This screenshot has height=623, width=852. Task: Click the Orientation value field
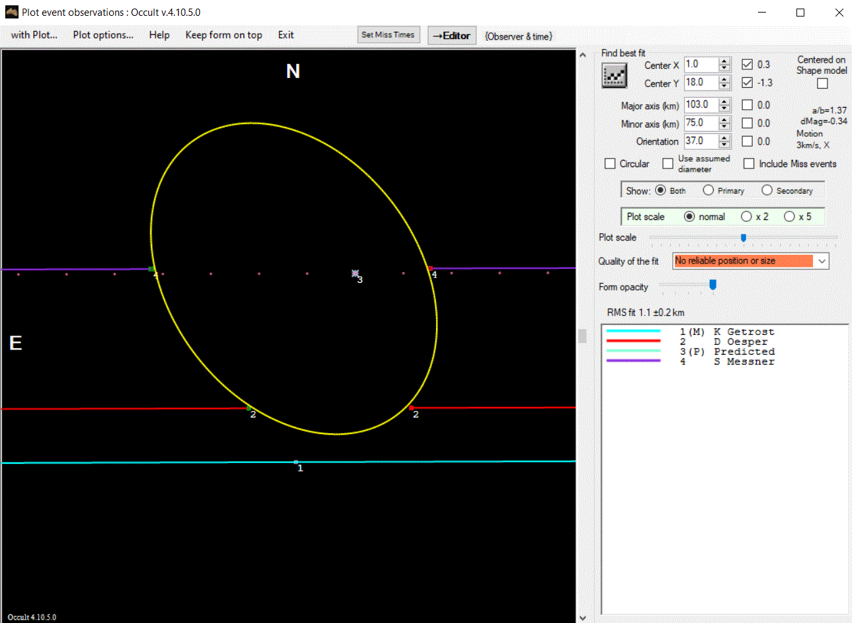(701, 141)
